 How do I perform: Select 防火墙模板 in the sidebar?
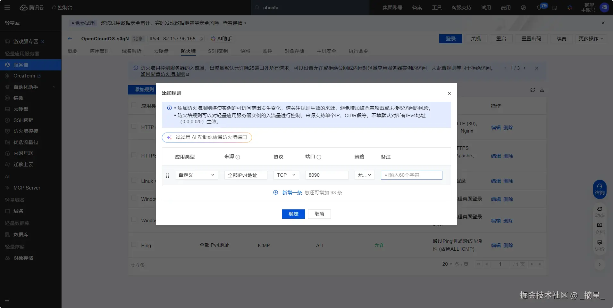coord(26,131)
